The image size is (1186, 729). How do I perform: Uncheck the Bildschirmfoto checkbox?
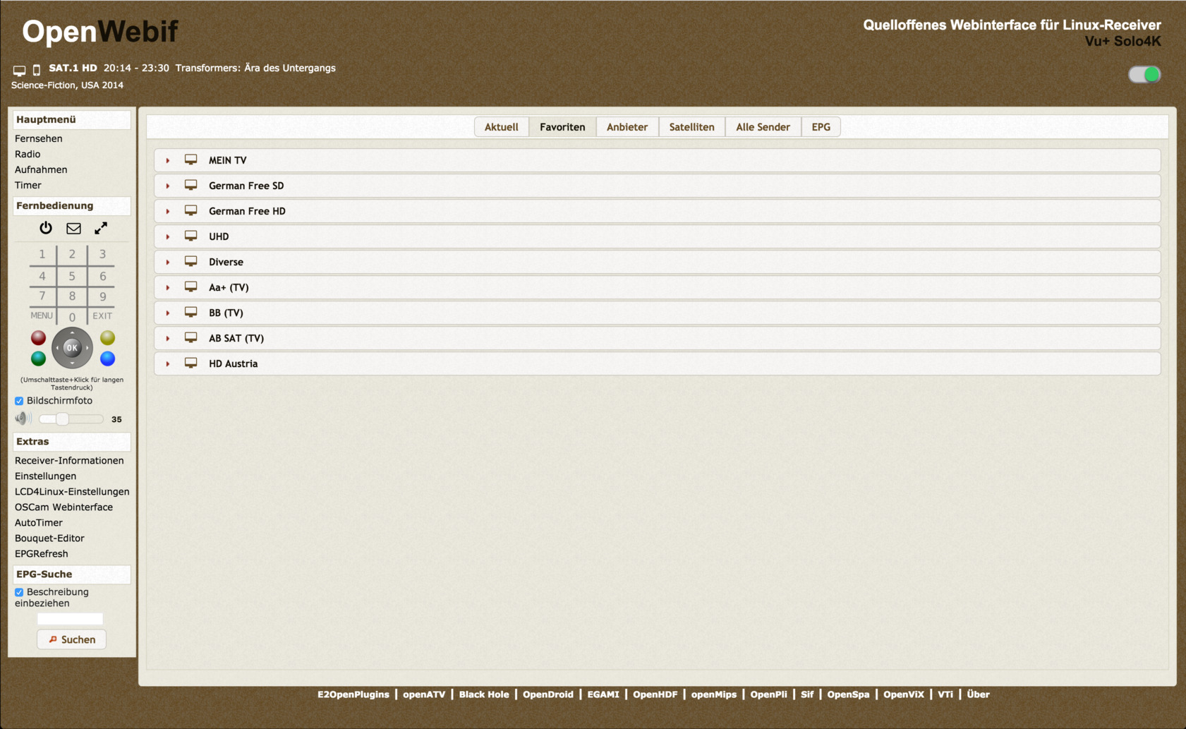[19, 401]
